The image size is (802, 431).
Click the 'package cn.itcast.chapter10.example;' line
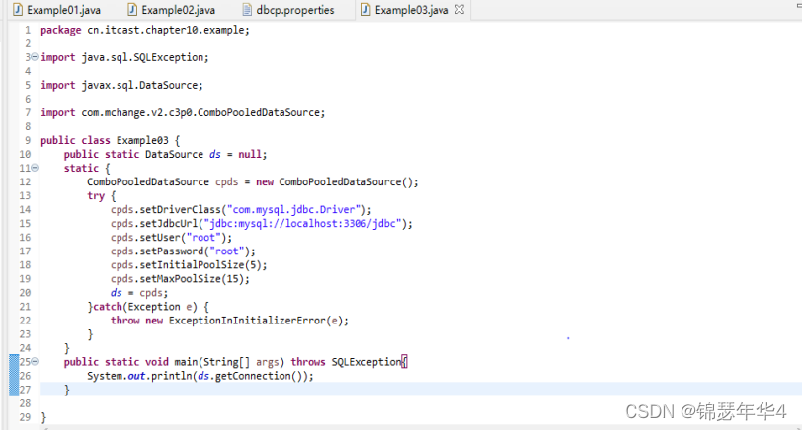pyautogui.click(x=145, y=30)
